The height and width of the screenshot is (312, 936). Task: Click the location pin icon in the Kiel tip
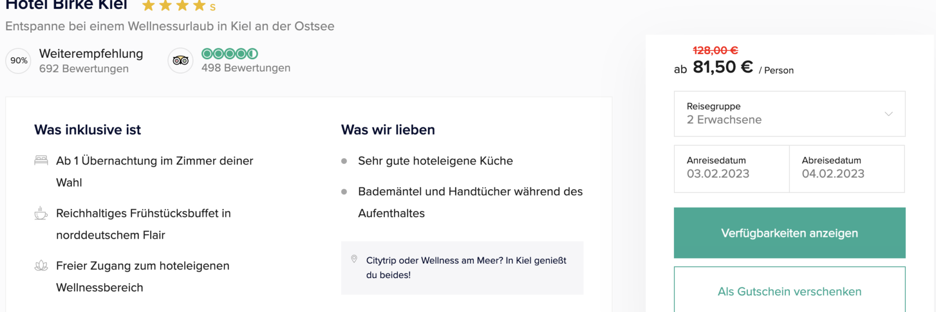click(355, 258)
